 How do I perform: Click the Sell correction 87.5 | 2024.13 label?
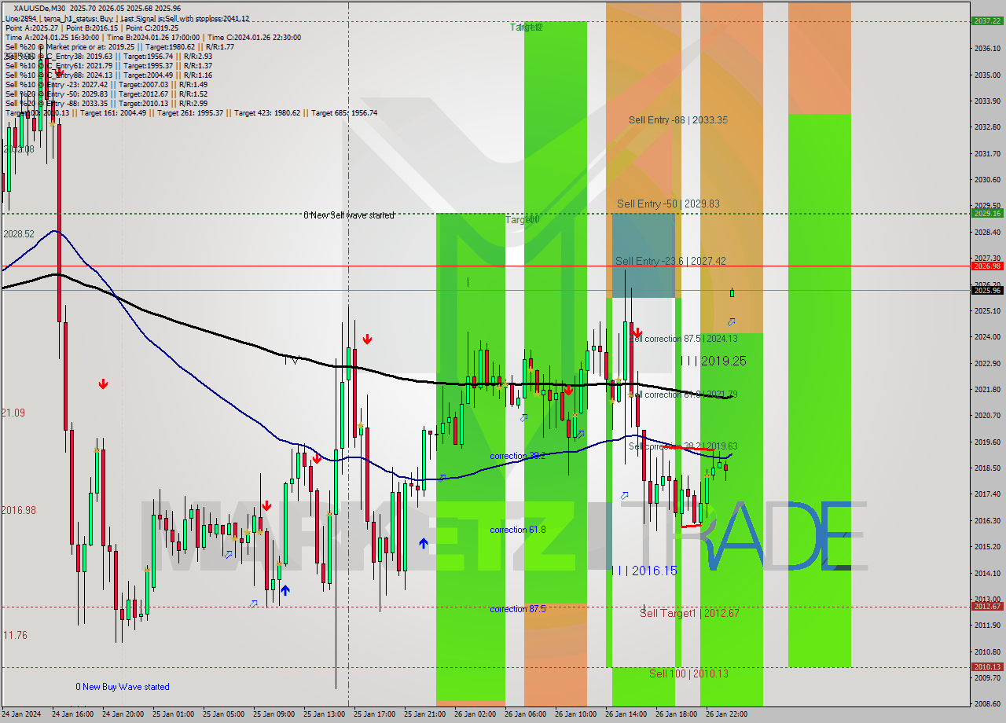point(684,339)
